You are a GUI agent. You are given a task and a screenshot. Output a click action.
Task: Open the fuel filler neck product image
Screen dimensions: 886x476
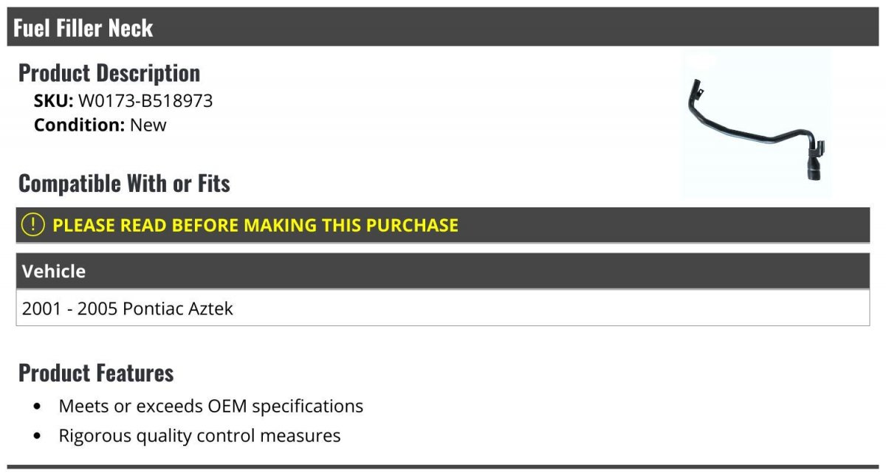(756, 123)
